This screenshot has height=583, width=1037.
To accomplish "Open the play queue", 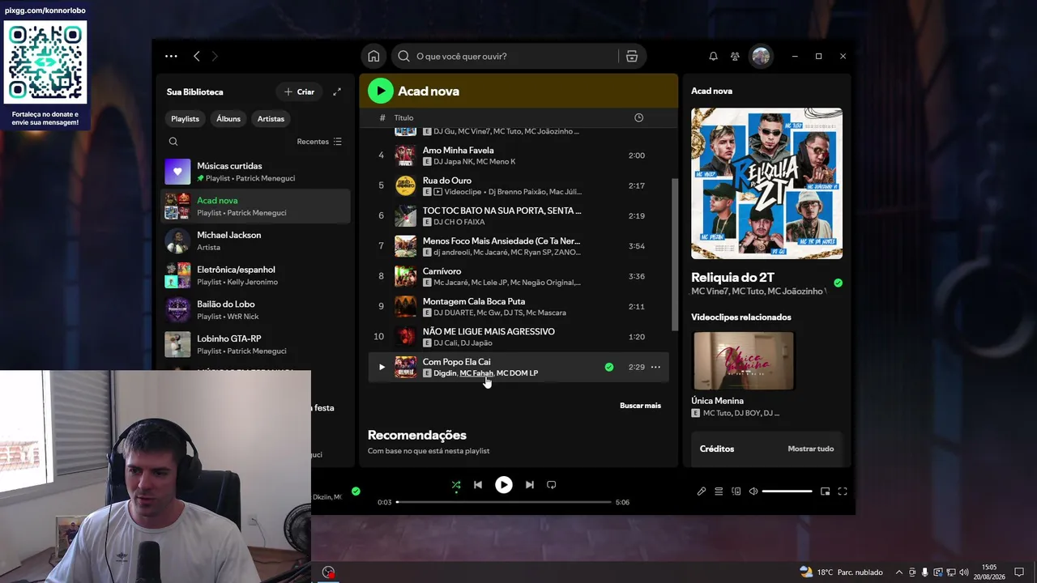I will click(719, 492).
